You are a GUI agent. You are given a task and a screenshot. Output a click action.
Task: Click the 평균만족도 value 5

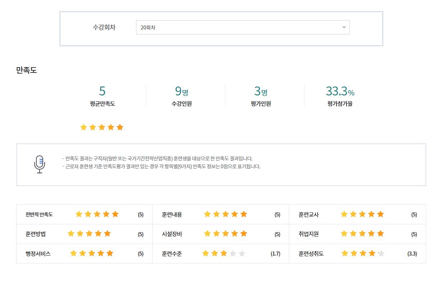[102, 91]
